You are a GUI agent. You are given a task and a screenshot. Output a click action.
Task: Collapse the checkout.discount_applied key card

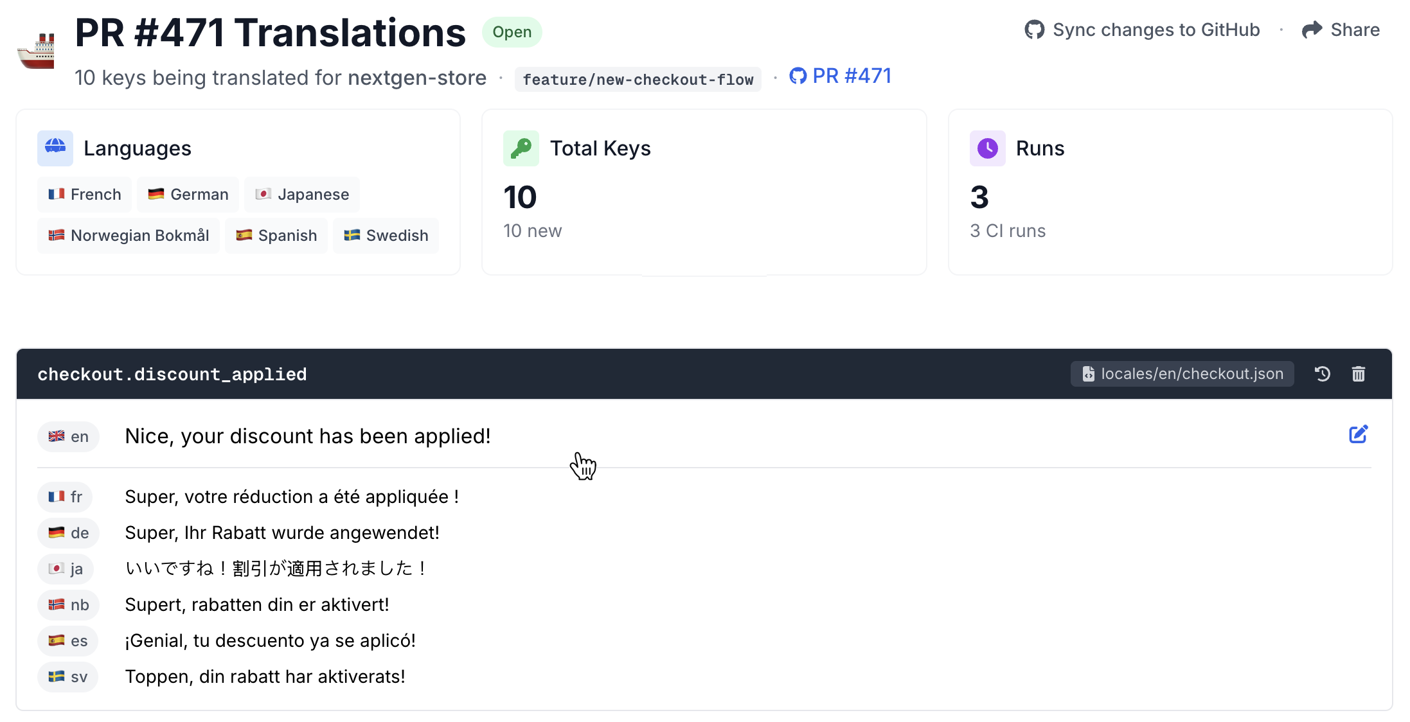click(172, 373)
